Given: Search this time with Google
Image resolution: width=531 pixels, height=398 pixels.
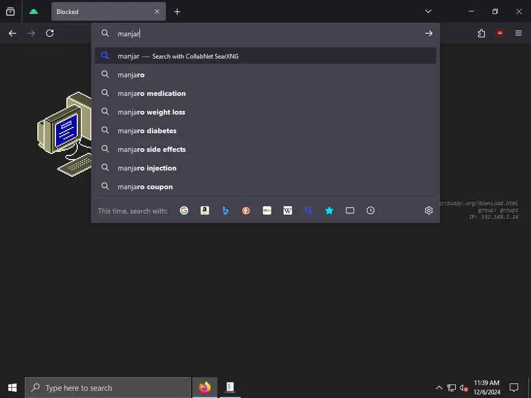Looking at the screenshot, I should (184, 210).
